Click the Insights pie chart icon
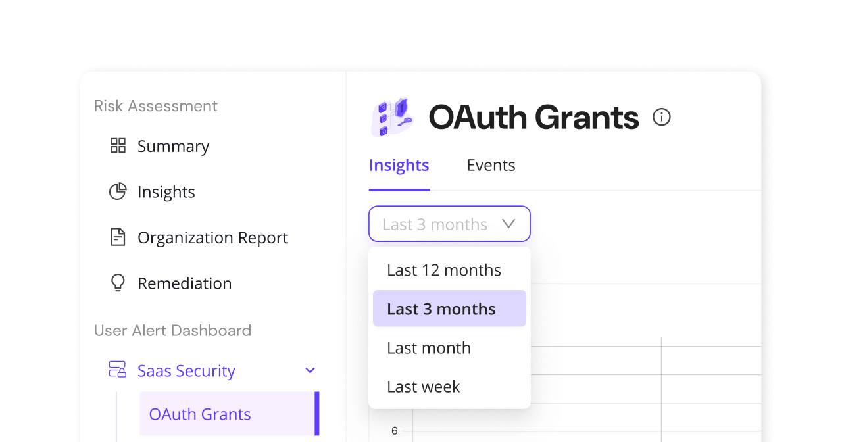 [118, 191]
